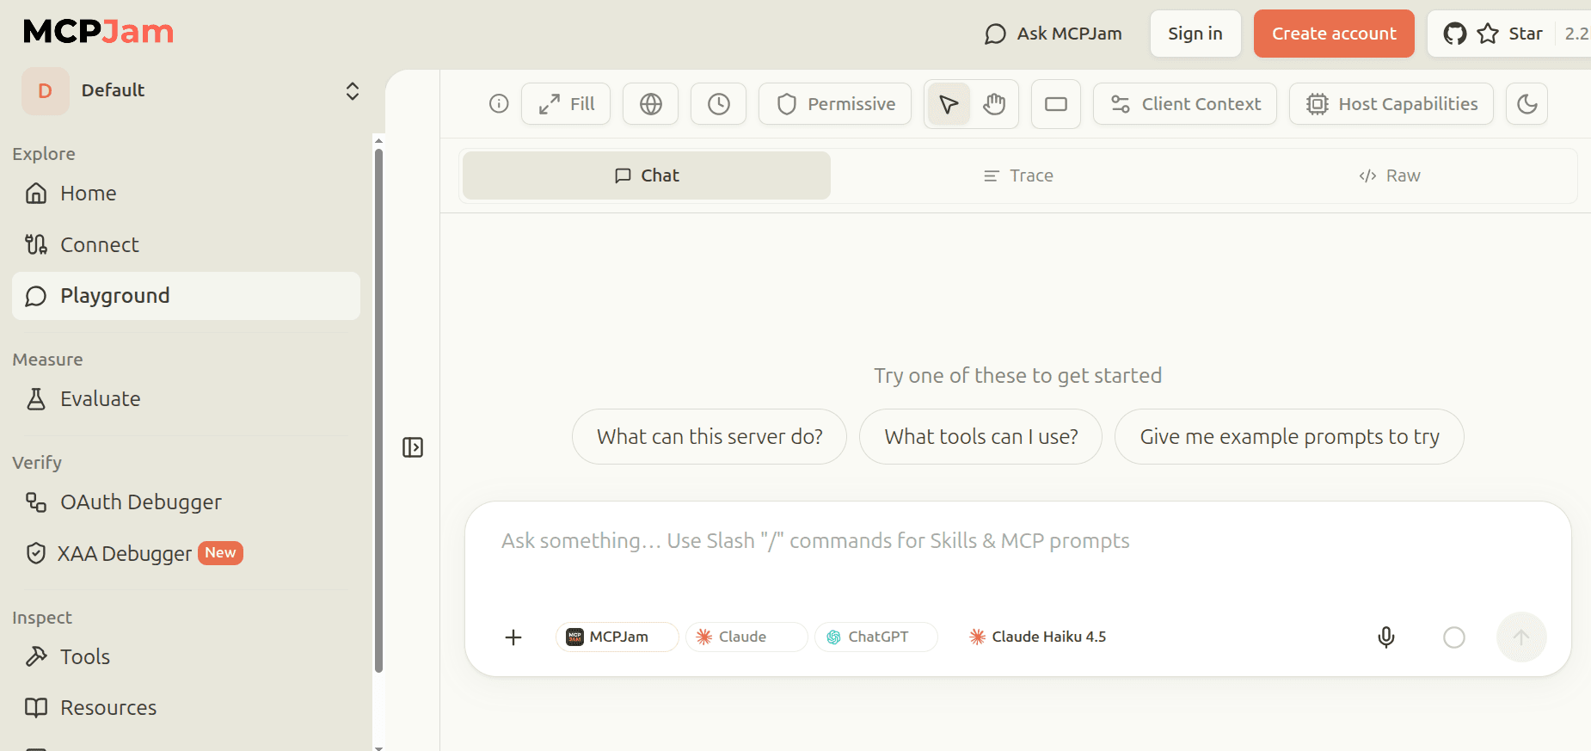Switch to the Raw tab
The image size is (1591, 751).
[x=1390, y=175]
